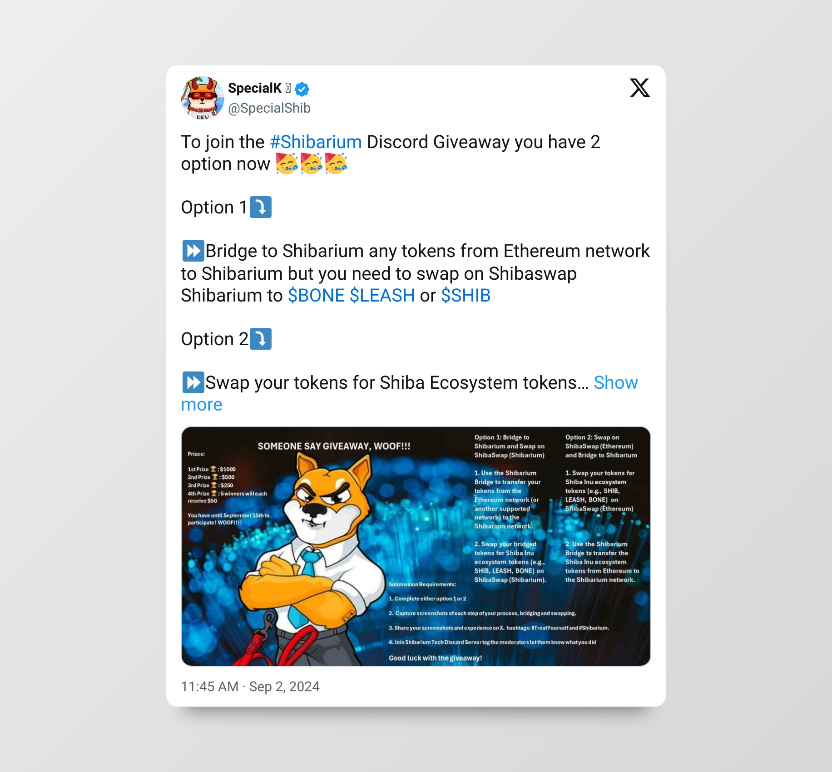This screenshot has width=832, height=772.
Task: Click fast-forward emoji before "Bridge to Shibarium"
Action: tap(193, 251)
